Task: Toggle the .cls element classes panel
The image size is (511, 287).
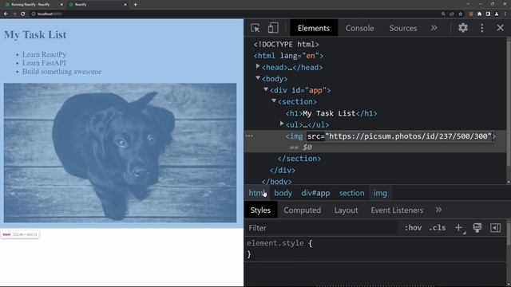Action: [437, 228]
